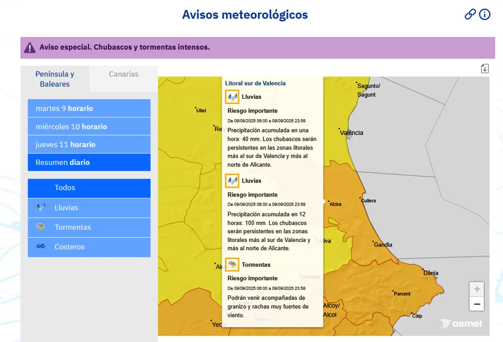This screenshot has width=503, height=342.
Task: Click the first Riesgo importante text in the popup
Action: [x=252, y=111]
